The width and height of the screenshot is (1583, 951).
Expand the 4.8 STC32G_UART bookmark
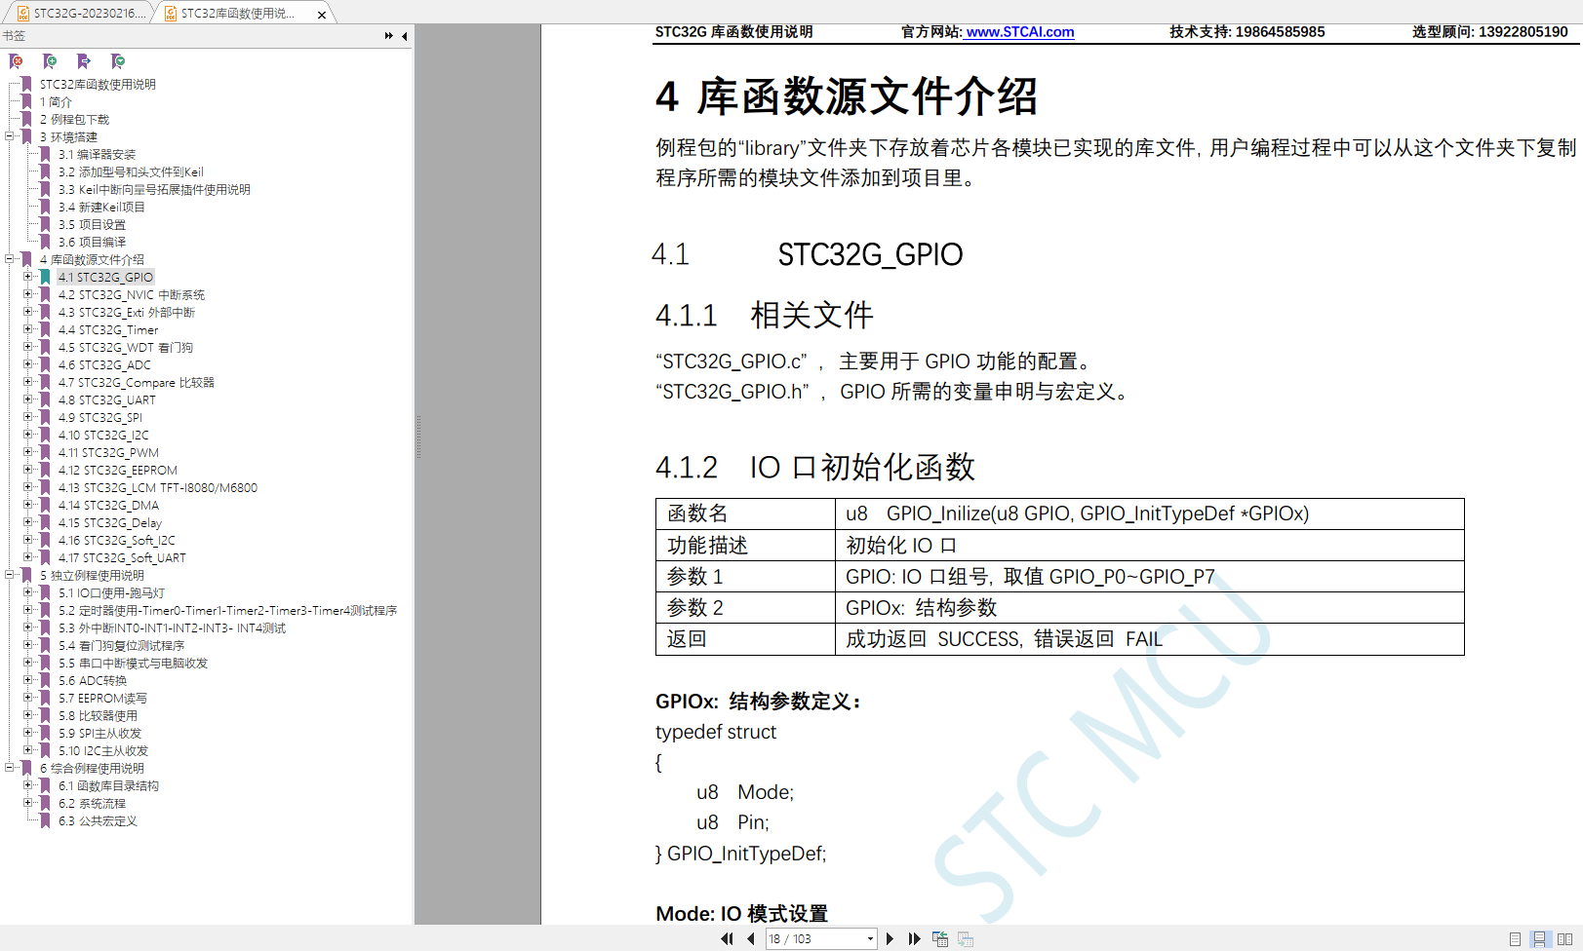tap(27, 399)
